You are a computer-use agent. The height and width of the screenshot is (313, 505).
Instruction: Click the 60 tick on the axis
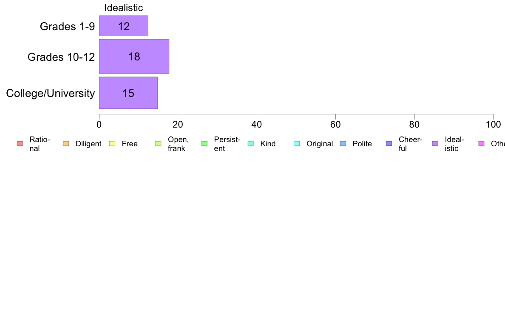tap(335, 125)
